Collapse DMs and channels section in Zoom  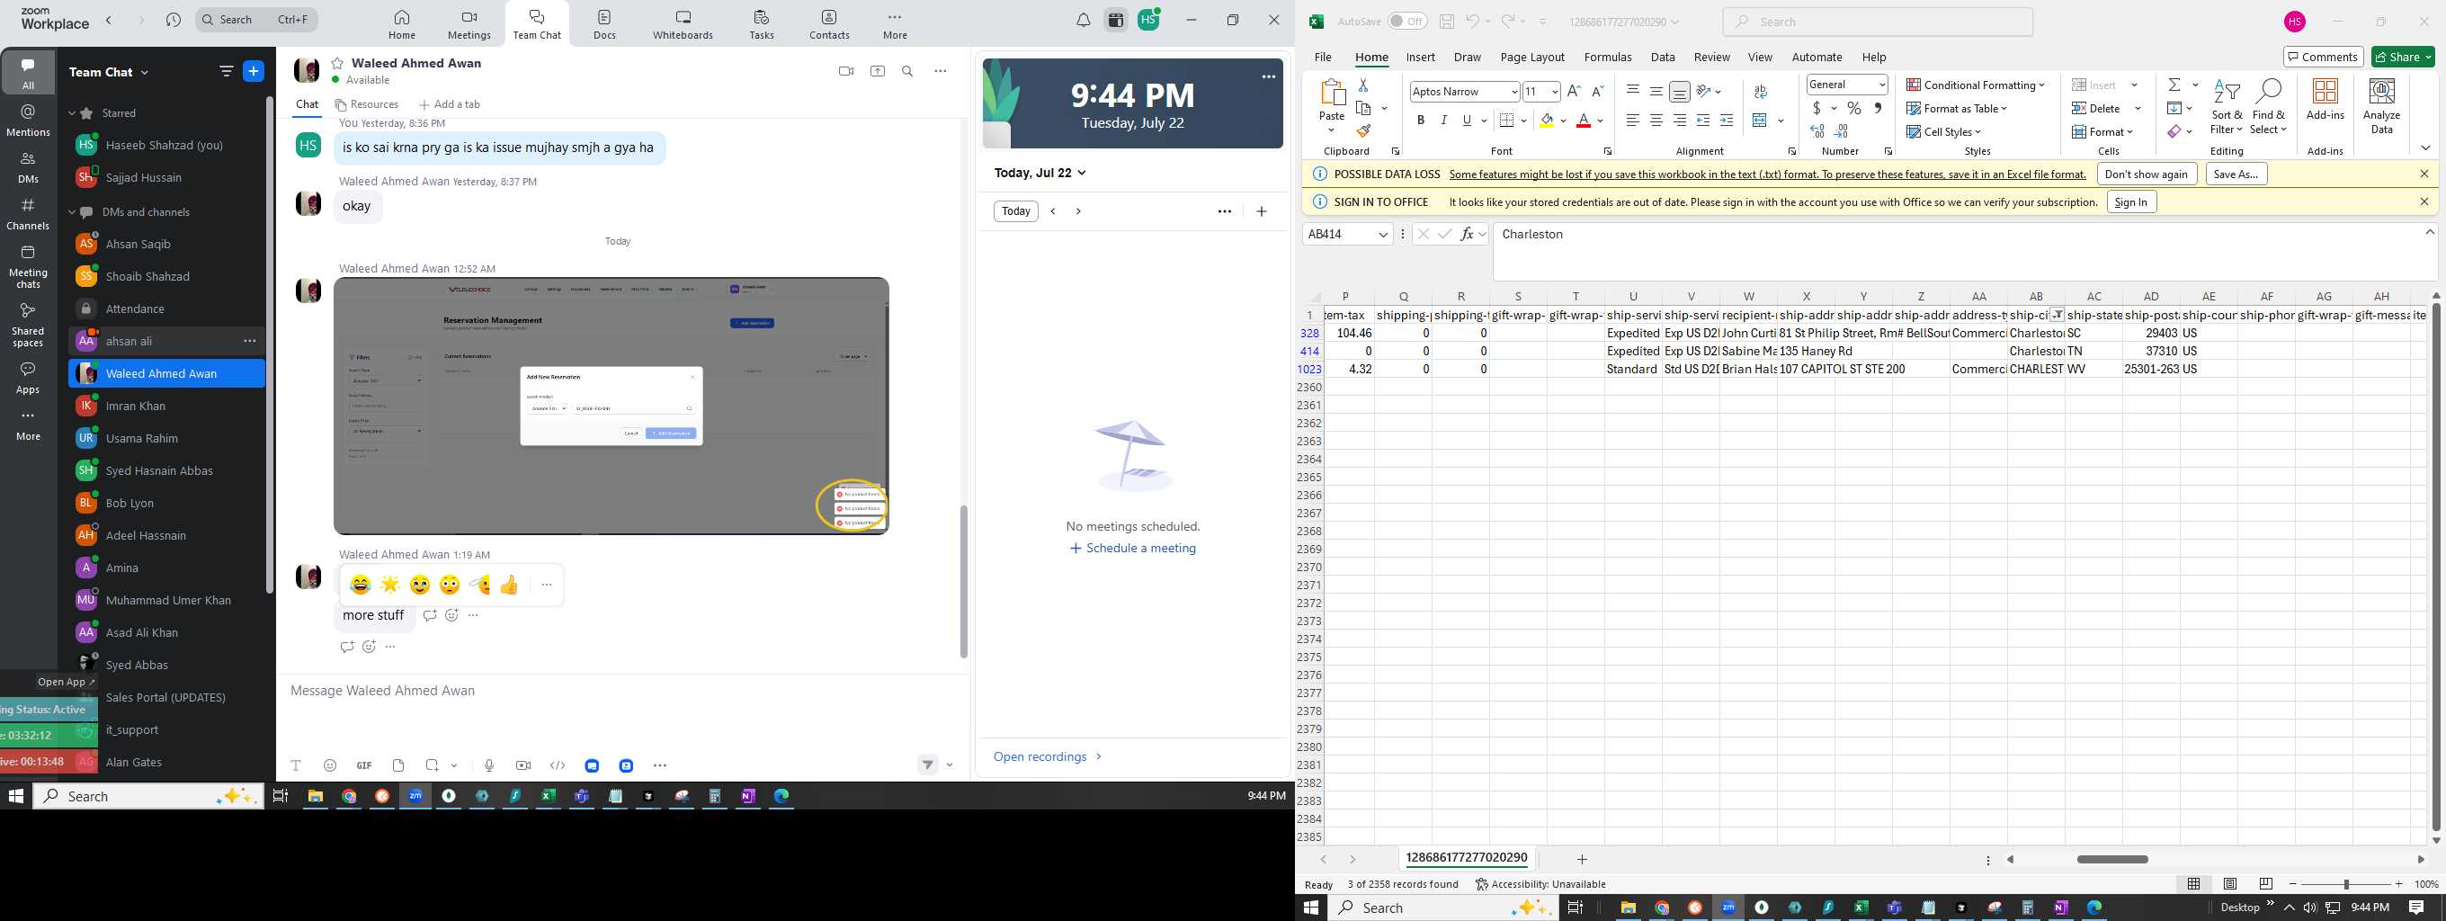[72, 211]
